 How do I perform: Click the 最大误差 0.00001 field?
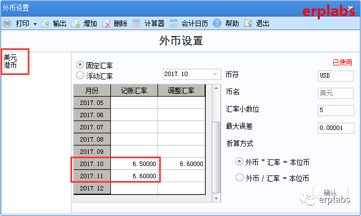(335, 128)
